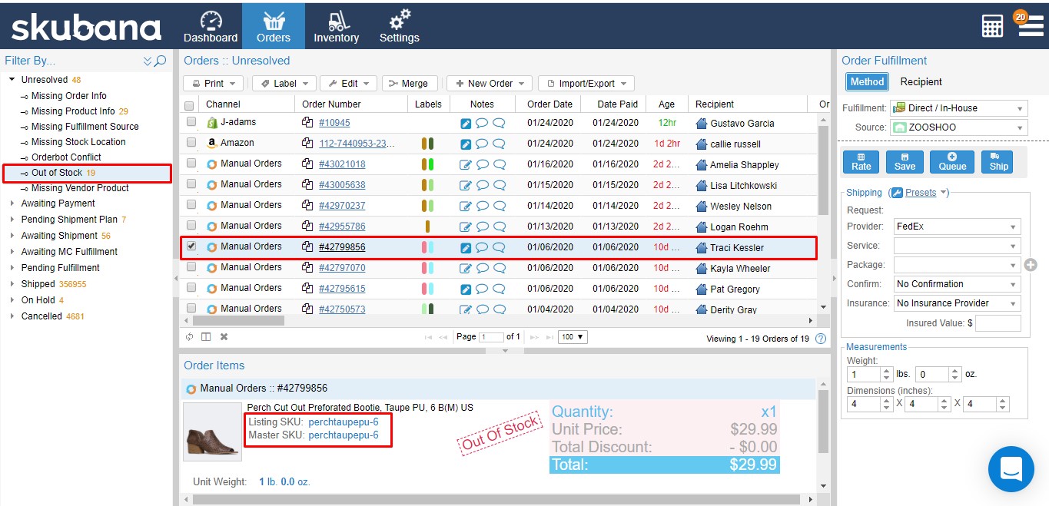The image size is (1049, 506).
Task: Click the Queue button
Action: coord(952,161)
